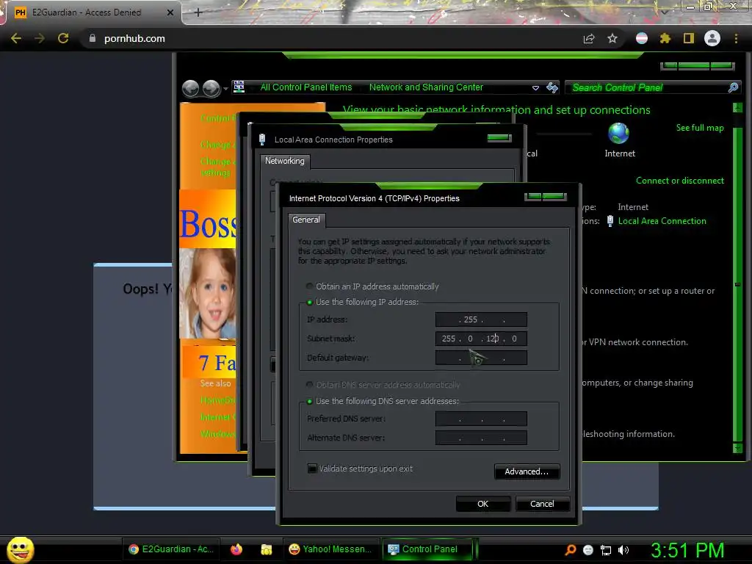This screenshot has width=752, height=564.
Task: Click Control Panel address bar icon
Action: 239,87
